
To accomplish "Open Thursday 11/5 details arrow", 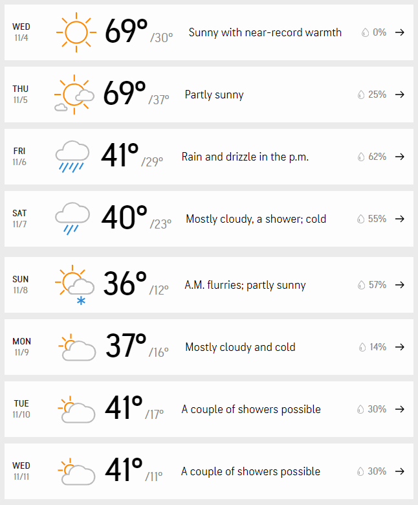I will tap(400, 95).
